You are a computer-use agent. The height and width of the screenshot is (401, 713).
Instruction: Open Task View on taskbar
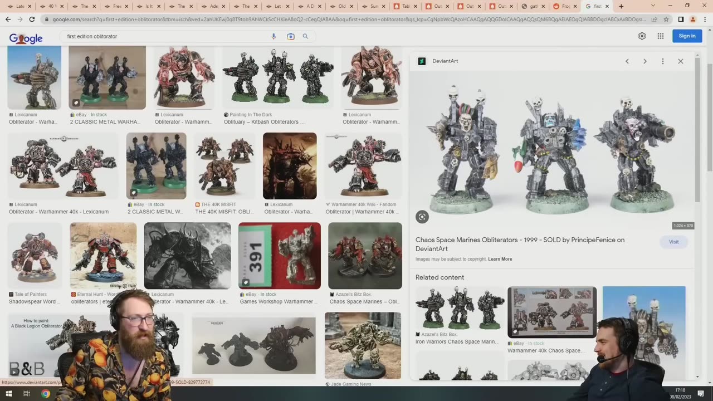[x=26, y=394]
